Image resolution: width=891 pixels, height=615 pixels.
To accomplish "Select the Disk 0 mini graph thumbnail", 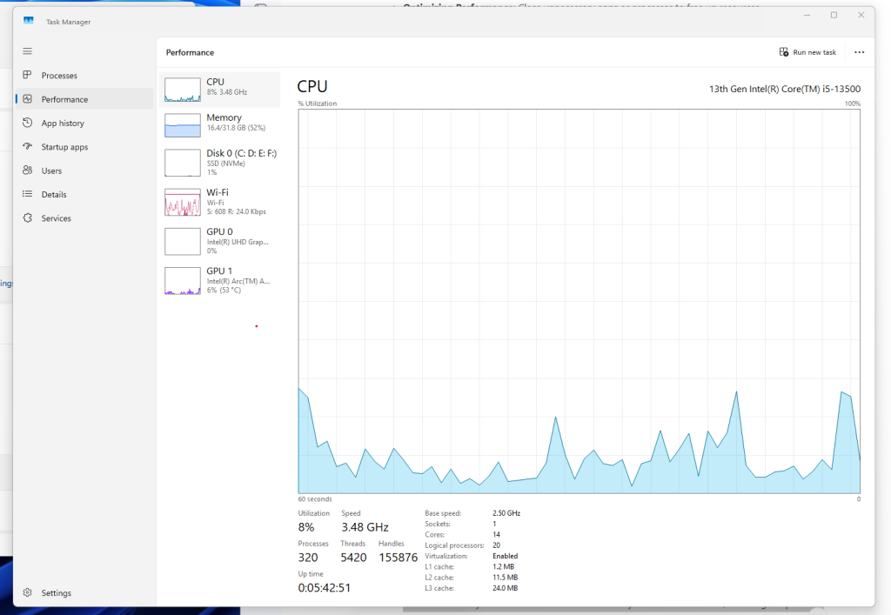I will pos(183,163).
